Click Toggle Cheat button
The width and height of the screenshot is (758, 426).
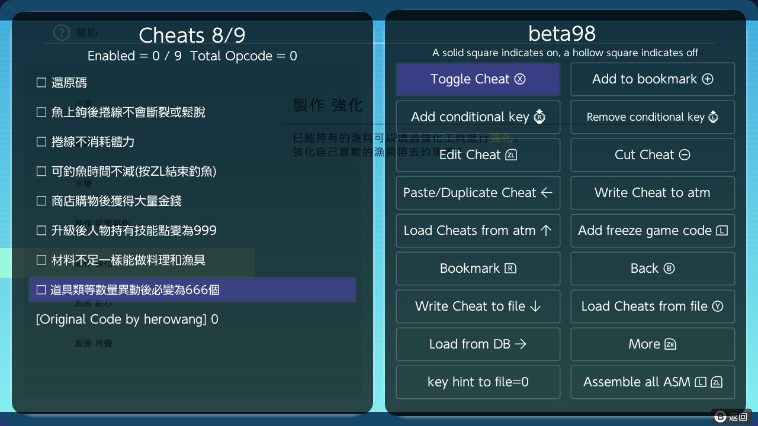[x=477, y=79]
